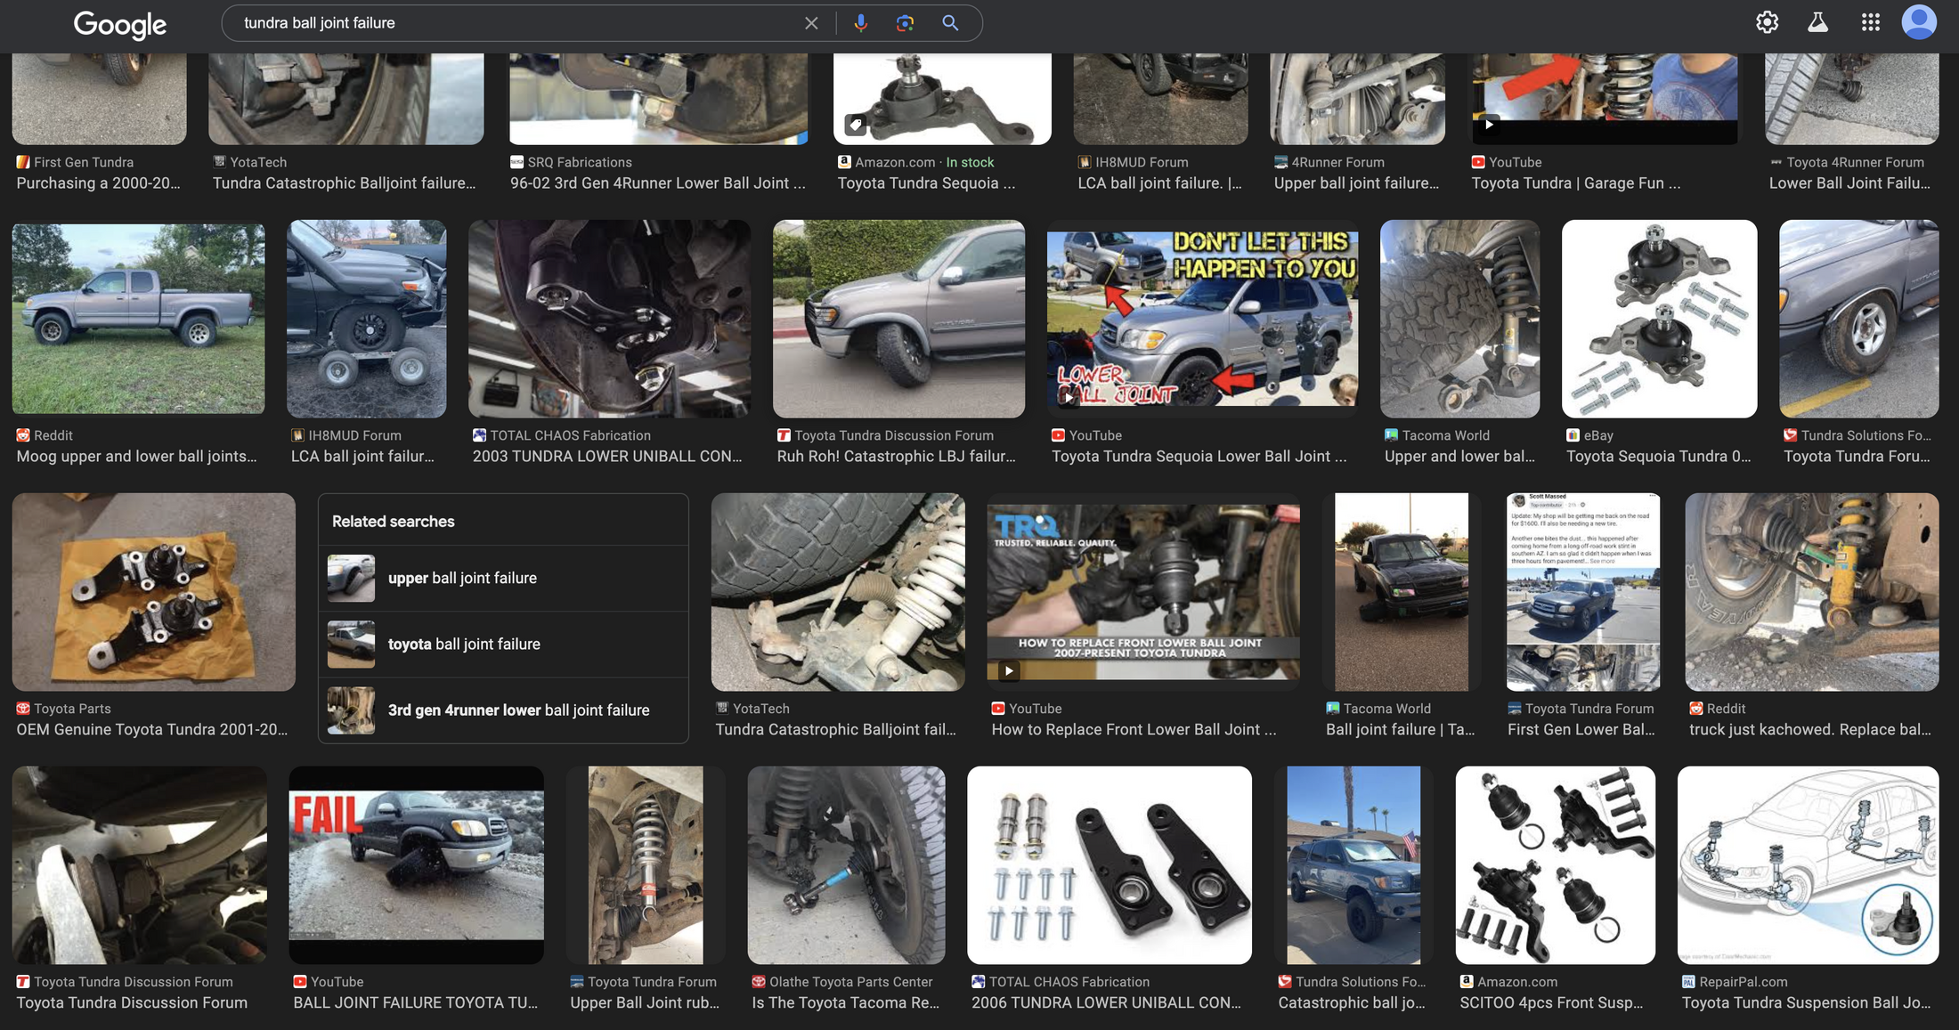Open 'First Gen Lower Bal...' forum post image
The width and height of the screenshot is (1959, 1030).
point(1582,592)
